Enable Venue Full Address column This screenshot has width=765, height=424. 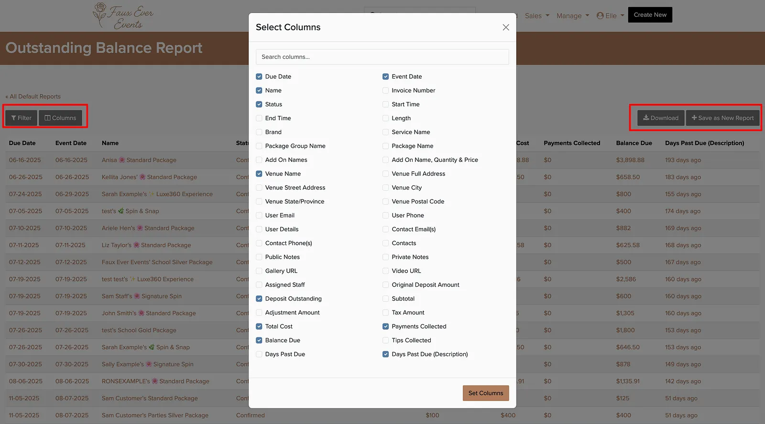385,174
